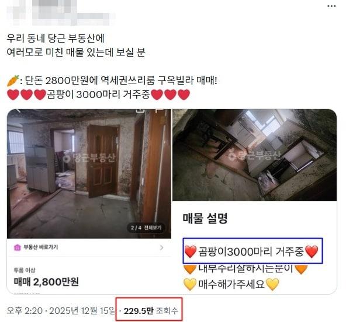Click the red heart before 곰팡이3000마리
Screen dimensions: 346x322
[190, 251]
